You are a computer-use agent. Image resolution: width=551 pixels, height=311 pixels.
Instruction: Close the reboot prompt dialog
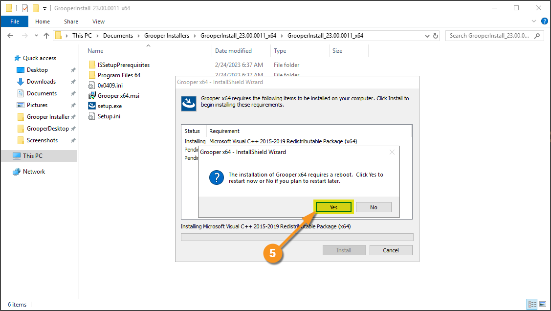[x=392, y=152]
